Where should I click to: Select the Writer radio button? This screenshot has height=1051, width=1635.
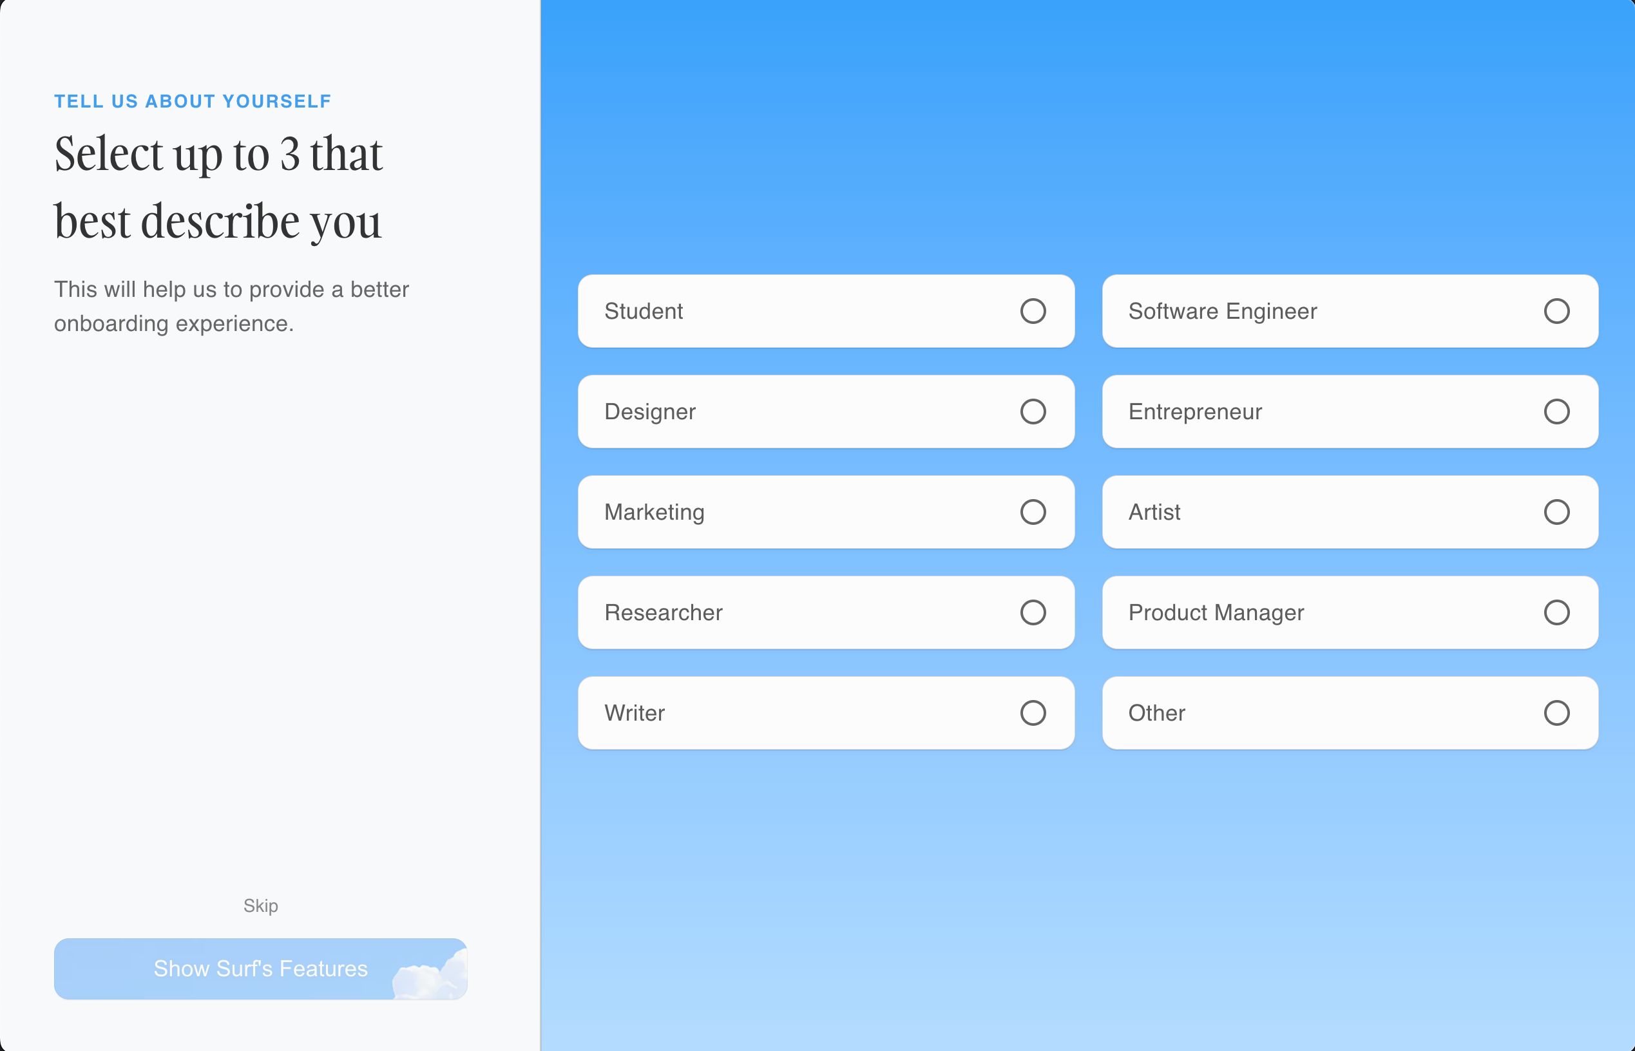click(1031, 713)
